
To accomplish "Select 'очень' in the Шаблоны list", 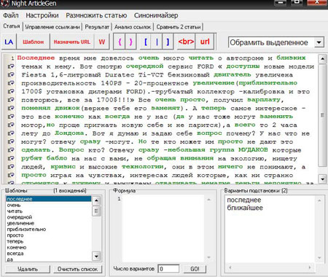I will pos(49,205).
